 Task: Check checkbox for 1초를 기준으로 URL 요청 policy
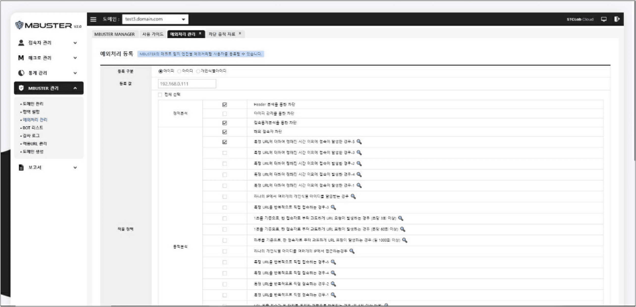click(x=225, y=219)
